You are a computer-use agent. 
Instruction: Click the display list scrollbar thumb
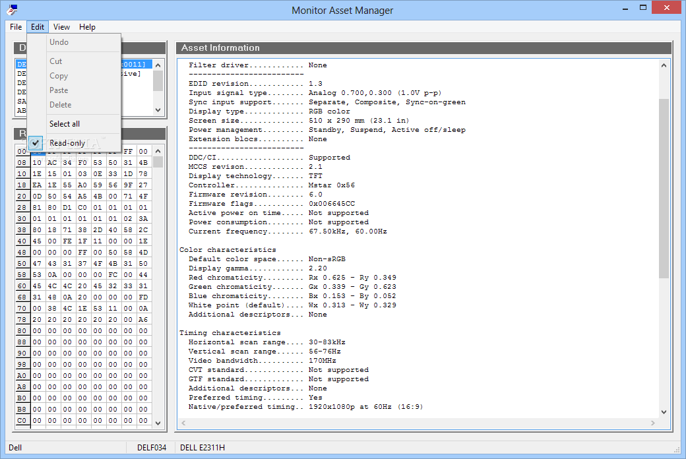158,80
